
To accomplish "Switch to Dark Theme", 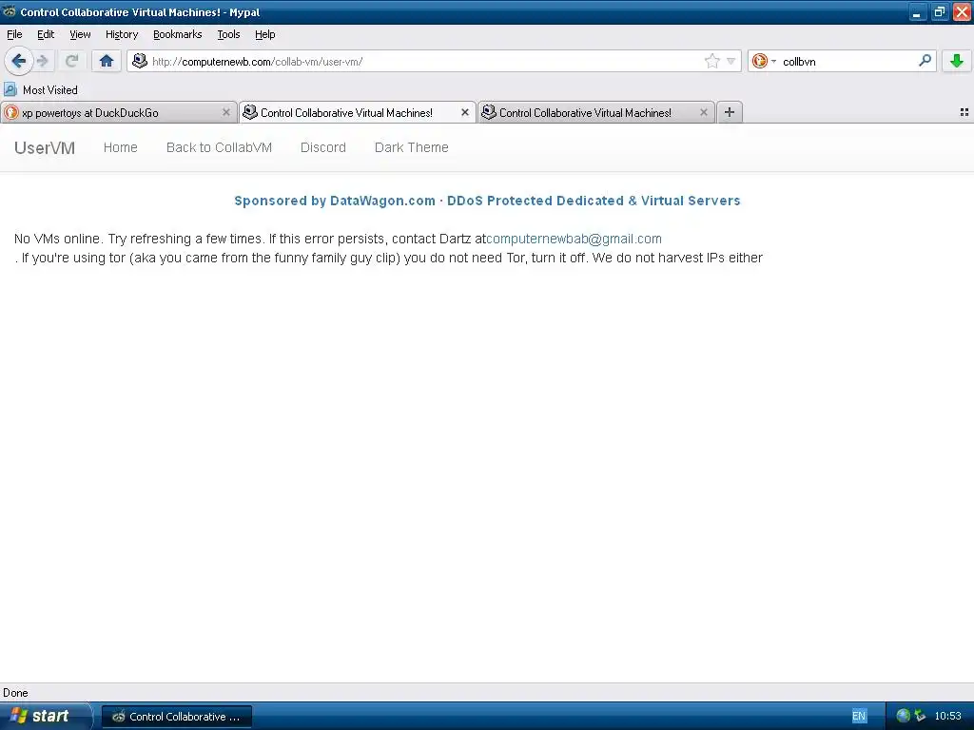I will [x=411, y=147].
